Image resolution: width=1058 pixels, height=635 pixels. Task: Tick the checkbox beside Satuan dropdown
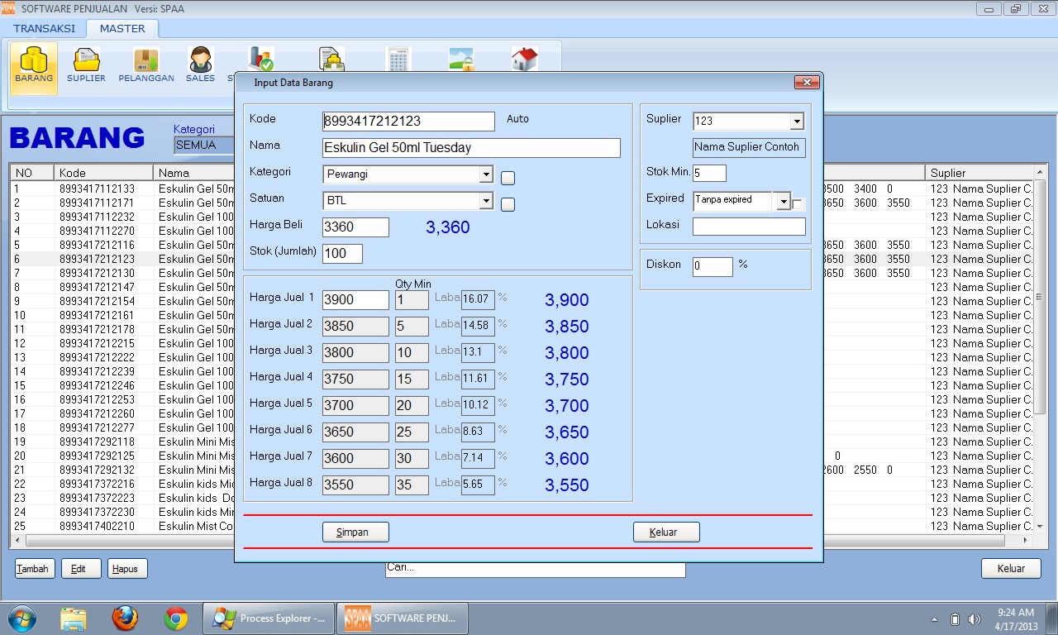(x=508, y=204)
